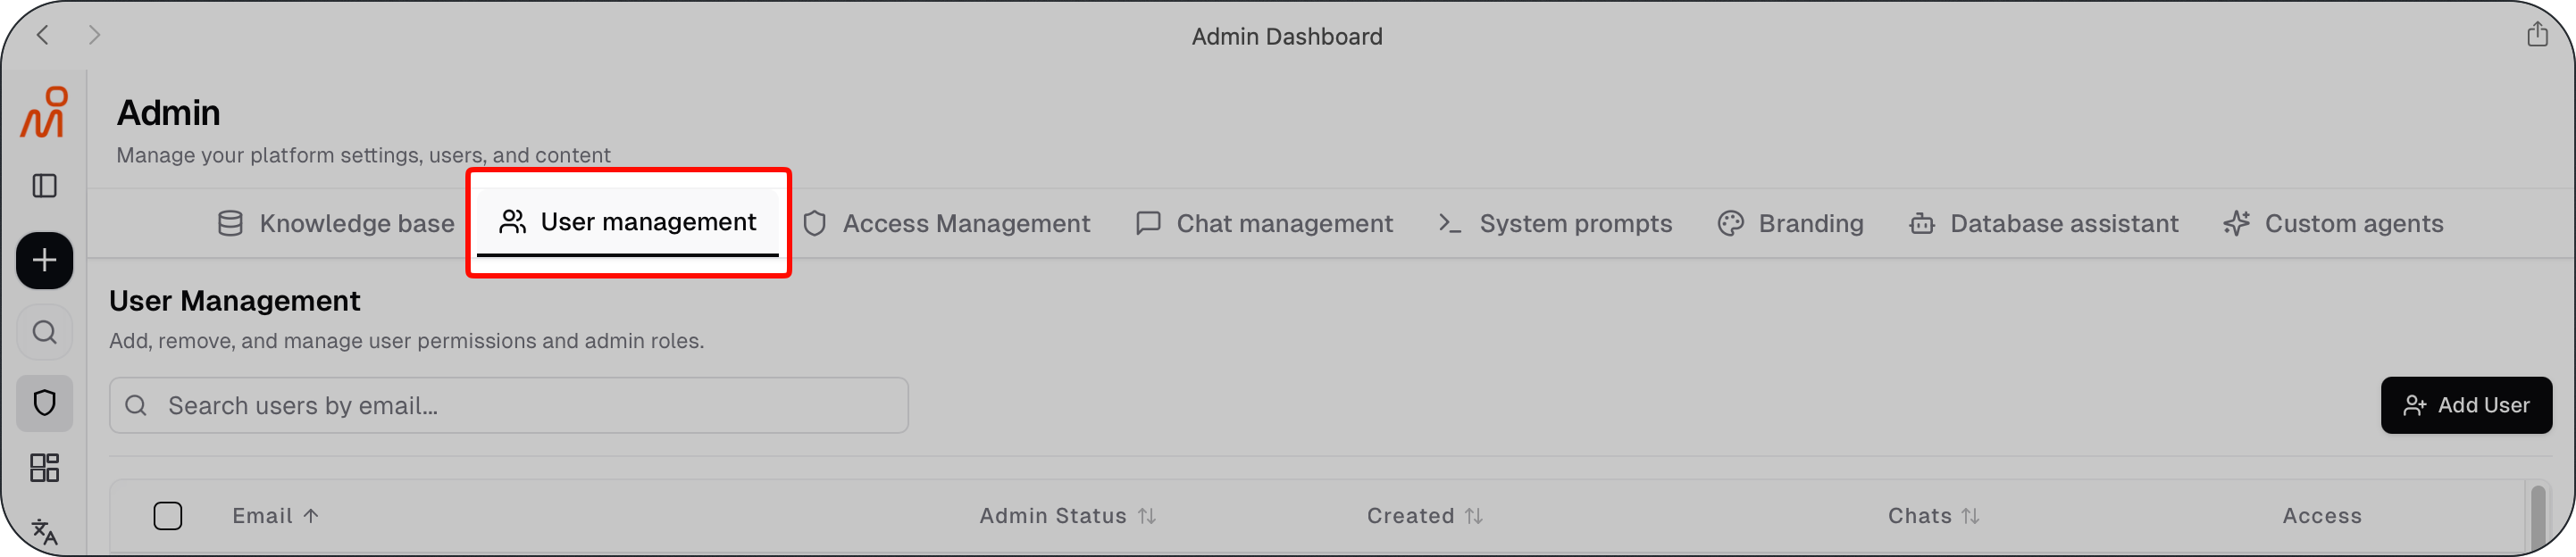Switch to Knowledge base tab
Screen dimensions: 2576x557
(336, 223)
